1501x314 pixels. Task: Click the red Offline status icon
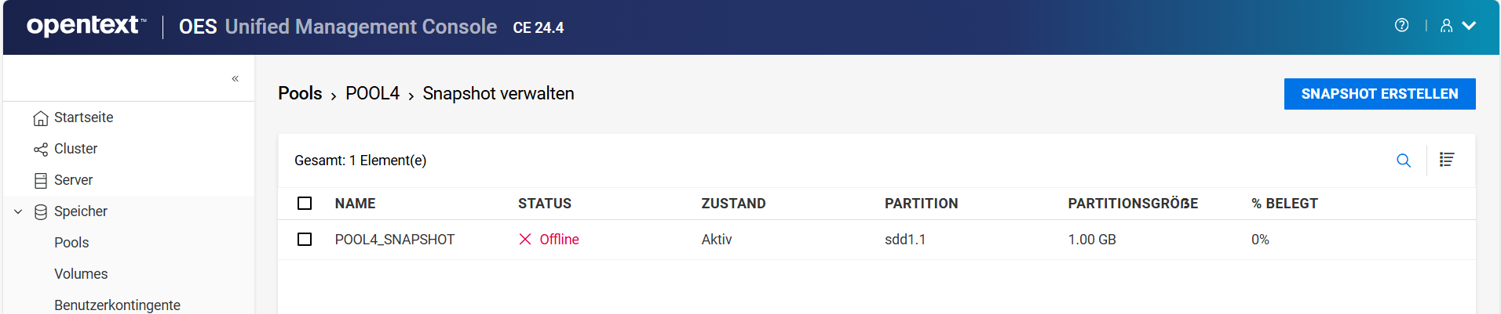(x=525, y=240)
